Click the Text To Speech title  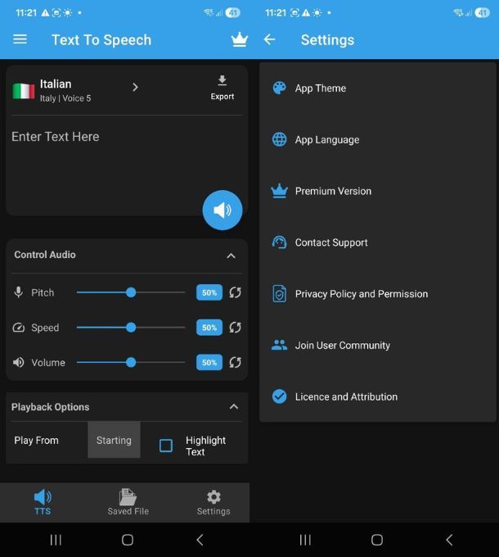[101, 40]
